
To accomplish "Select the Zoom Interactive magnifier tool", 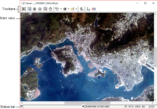I will click(x=30, y=9).
